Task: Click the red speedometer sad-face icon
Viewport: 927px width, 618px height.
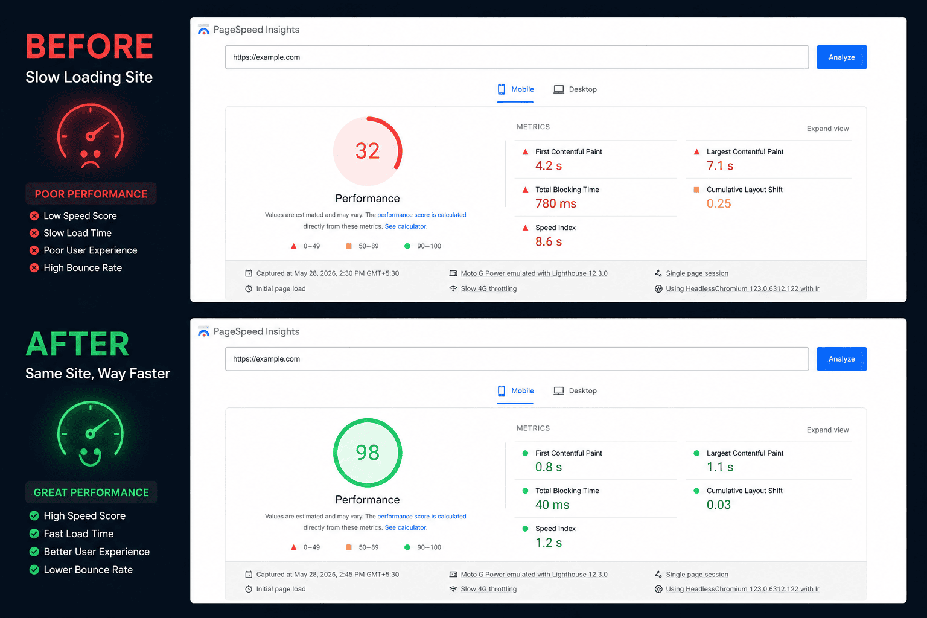Action: point(91,136)
